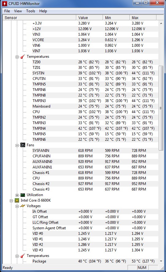The width and height of the screenshot is (166, 272).
Task: Click the thermometer icon above the Package row
Action: click(x=23, y=256)
